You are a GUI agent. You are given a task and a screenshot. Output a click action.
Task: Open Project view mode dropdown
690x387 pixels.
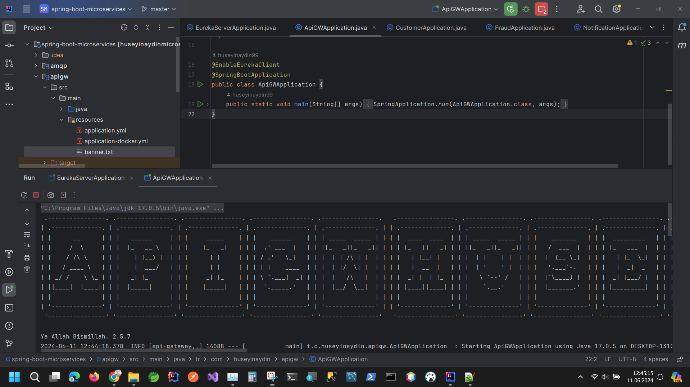tap(38, 28)
